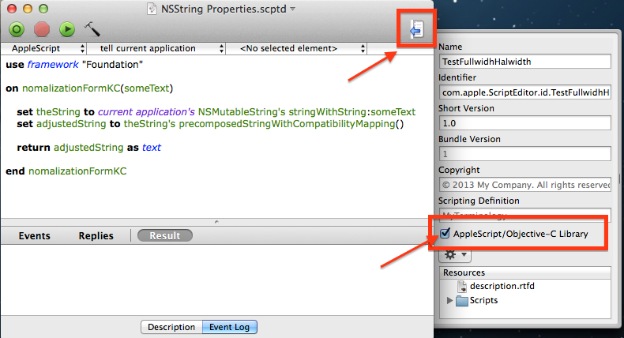Click the Copyright text field

click(525, 185)
